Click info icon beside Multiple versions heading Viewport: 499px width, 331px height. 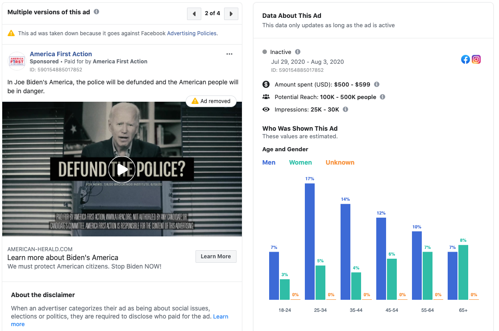click(x=97, y=12)
